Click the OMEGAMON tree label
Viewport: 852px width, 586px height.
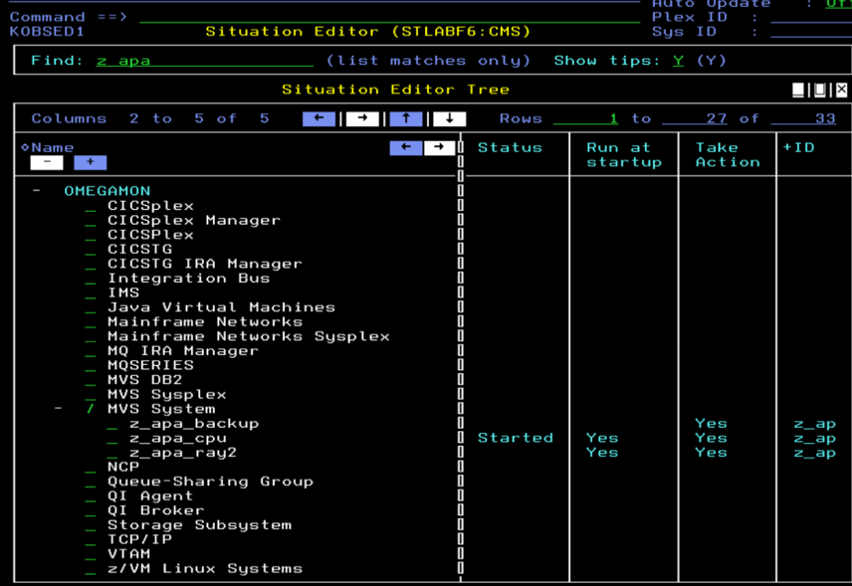(x=107, y=191)
